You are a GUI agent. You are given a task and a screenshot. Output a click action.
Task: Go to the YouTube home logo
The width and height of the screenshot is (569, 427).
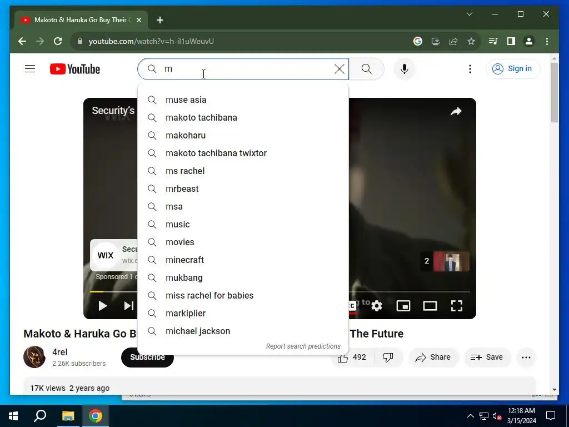tap(75, 69)
